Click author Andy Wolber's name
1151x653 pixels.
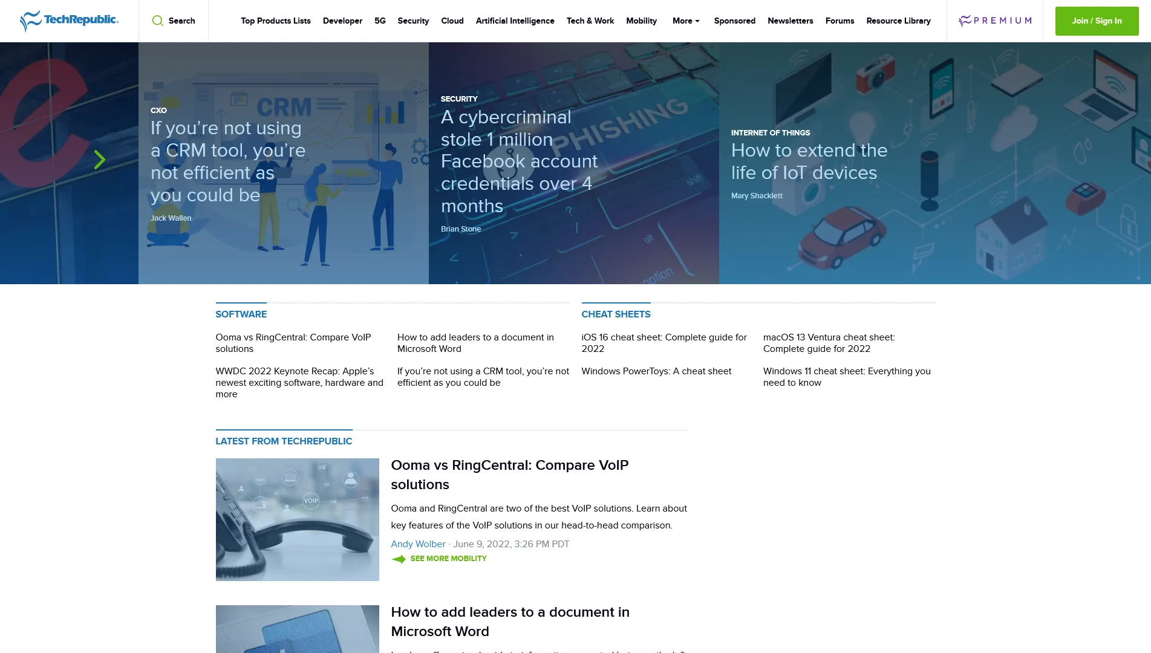click(418, 544)
